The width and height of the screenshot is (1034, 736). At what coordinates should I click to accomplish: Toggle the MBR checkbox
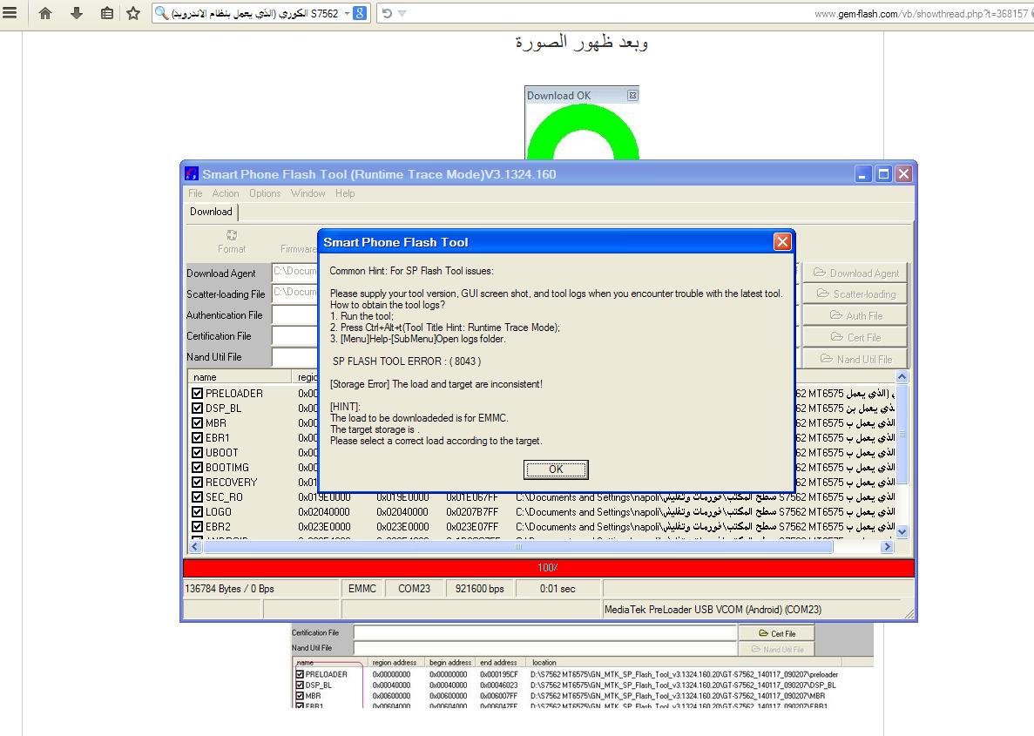(197, 422)
